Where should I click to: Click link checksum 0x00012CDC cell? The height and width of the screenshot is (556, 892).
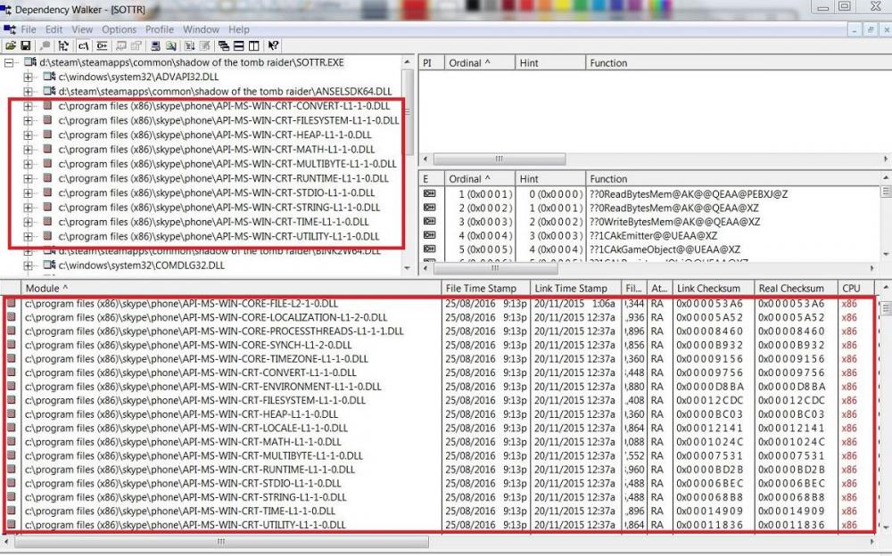tap(709, 400)
